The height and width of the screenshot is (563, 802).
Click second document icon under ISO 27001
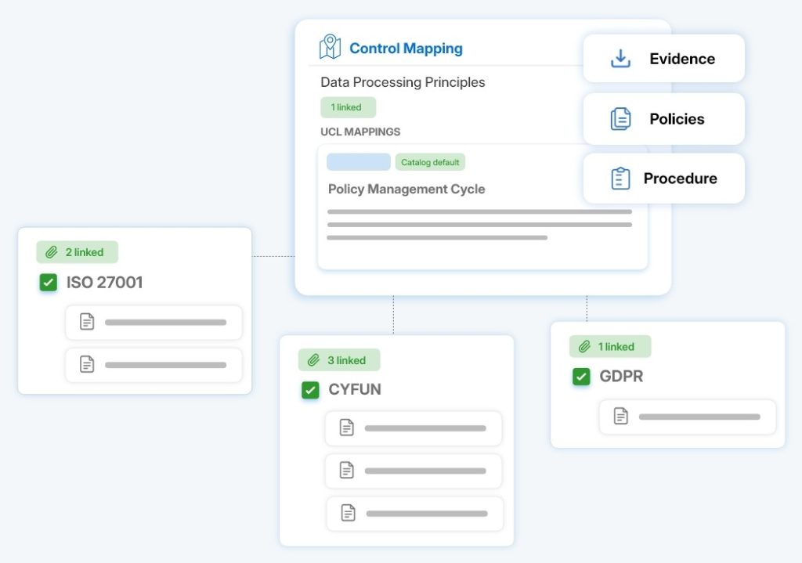(x=87, y=364)
